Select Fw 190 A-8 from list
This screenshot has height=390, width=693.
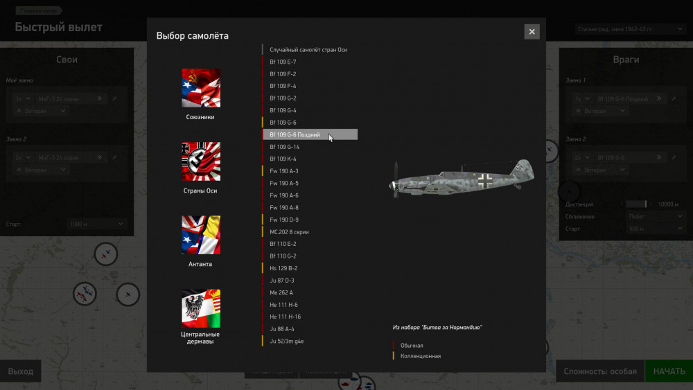point(310,208)
